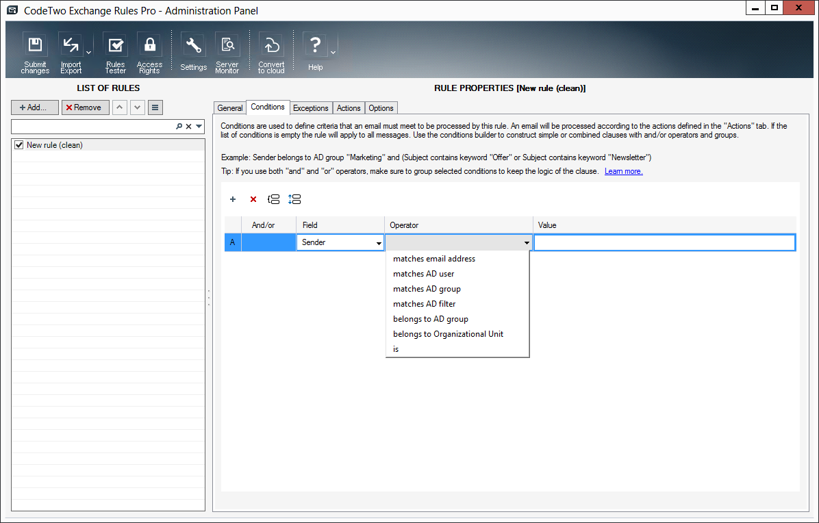Move the rule up with the arrow button
The image size is (819, 523).
120,107
